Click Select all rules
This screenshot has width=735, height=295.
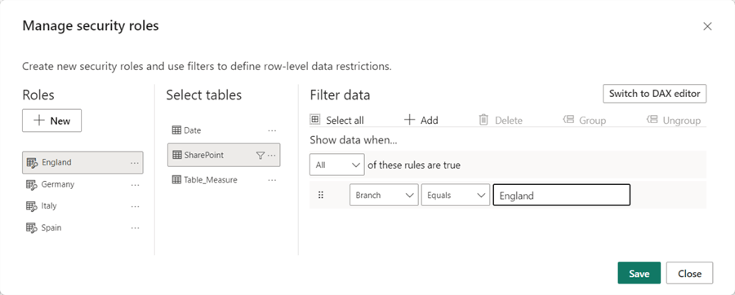[337, 120]
